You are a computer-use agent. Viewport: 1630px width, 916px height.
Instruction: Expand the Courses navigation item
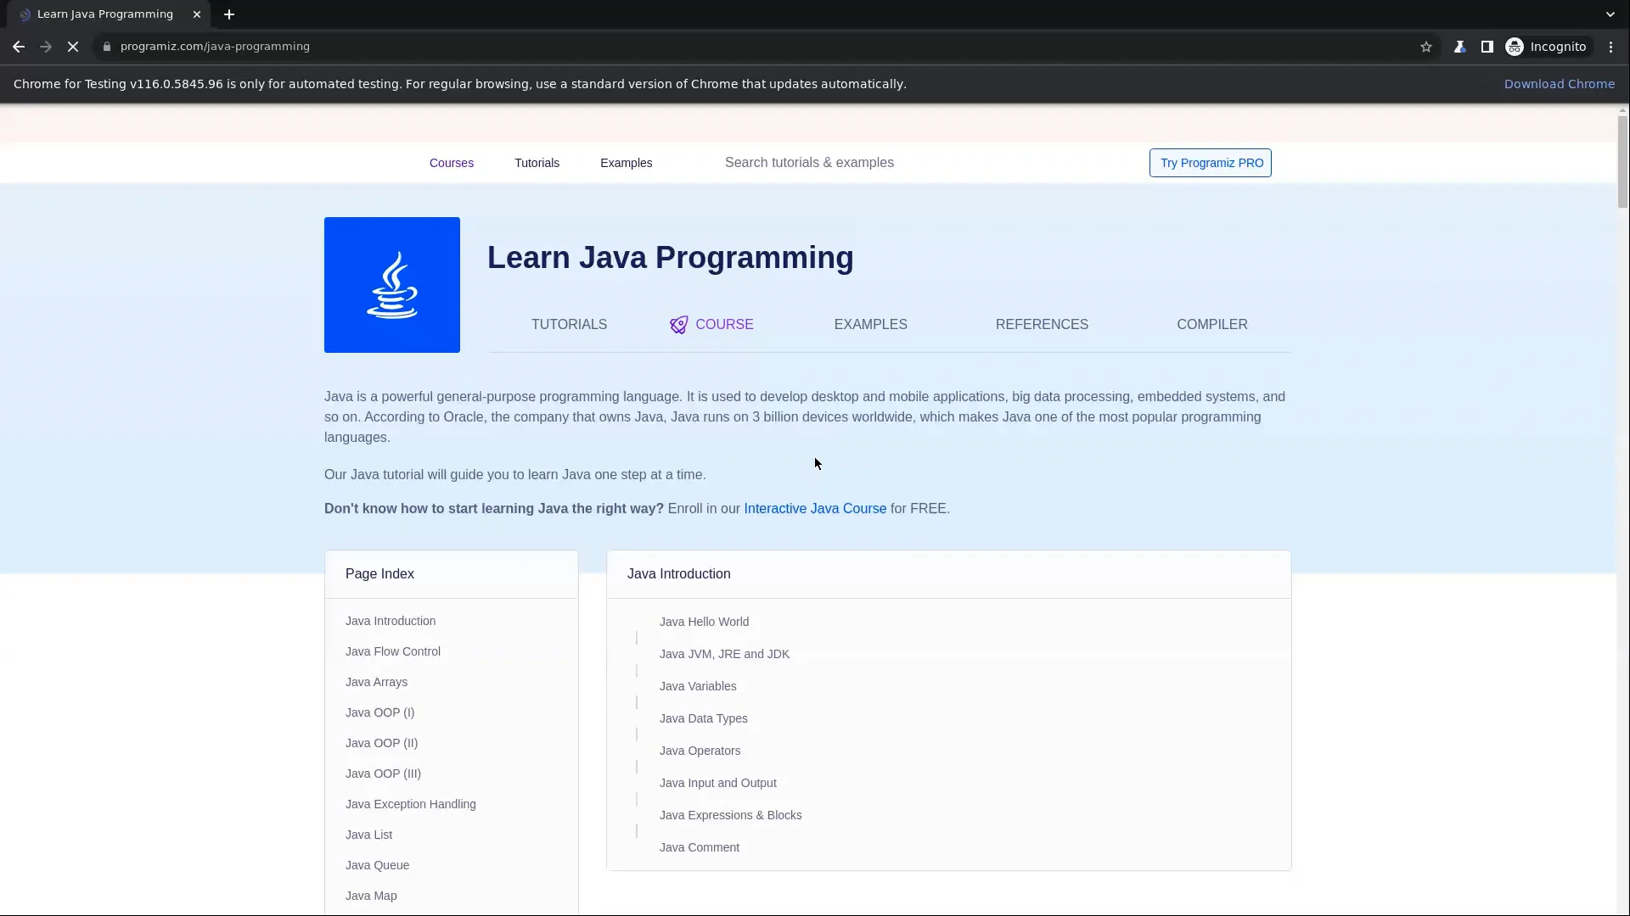coord(452,163)
